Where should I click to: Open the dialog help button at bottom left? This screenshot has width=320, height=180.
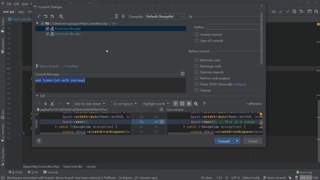tap(39, 141)
